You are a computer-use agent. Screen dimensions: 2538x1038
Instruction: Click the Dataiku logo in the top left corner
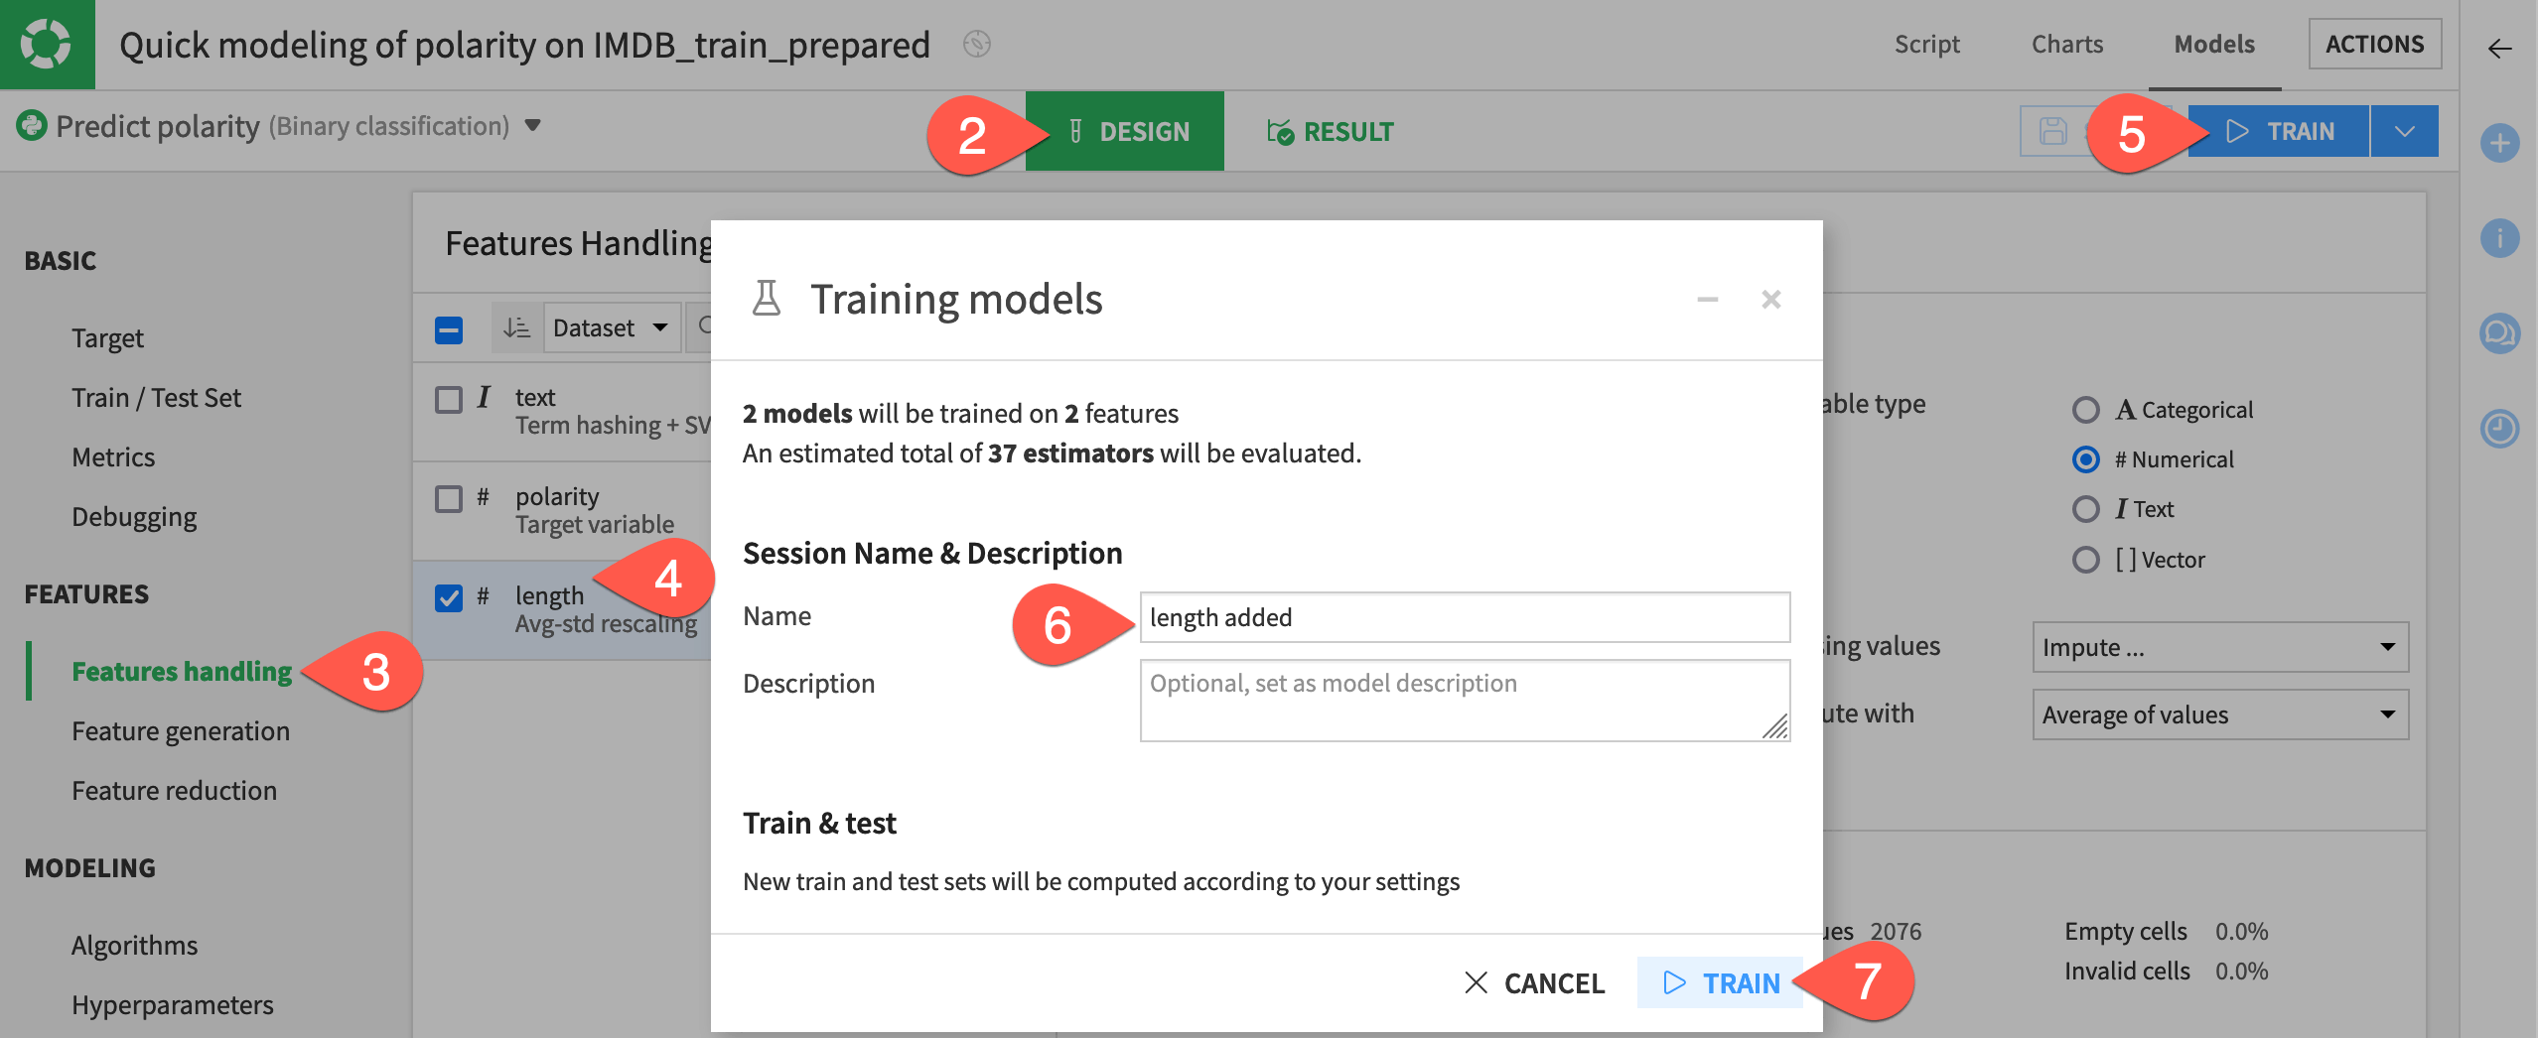point(45,44)
